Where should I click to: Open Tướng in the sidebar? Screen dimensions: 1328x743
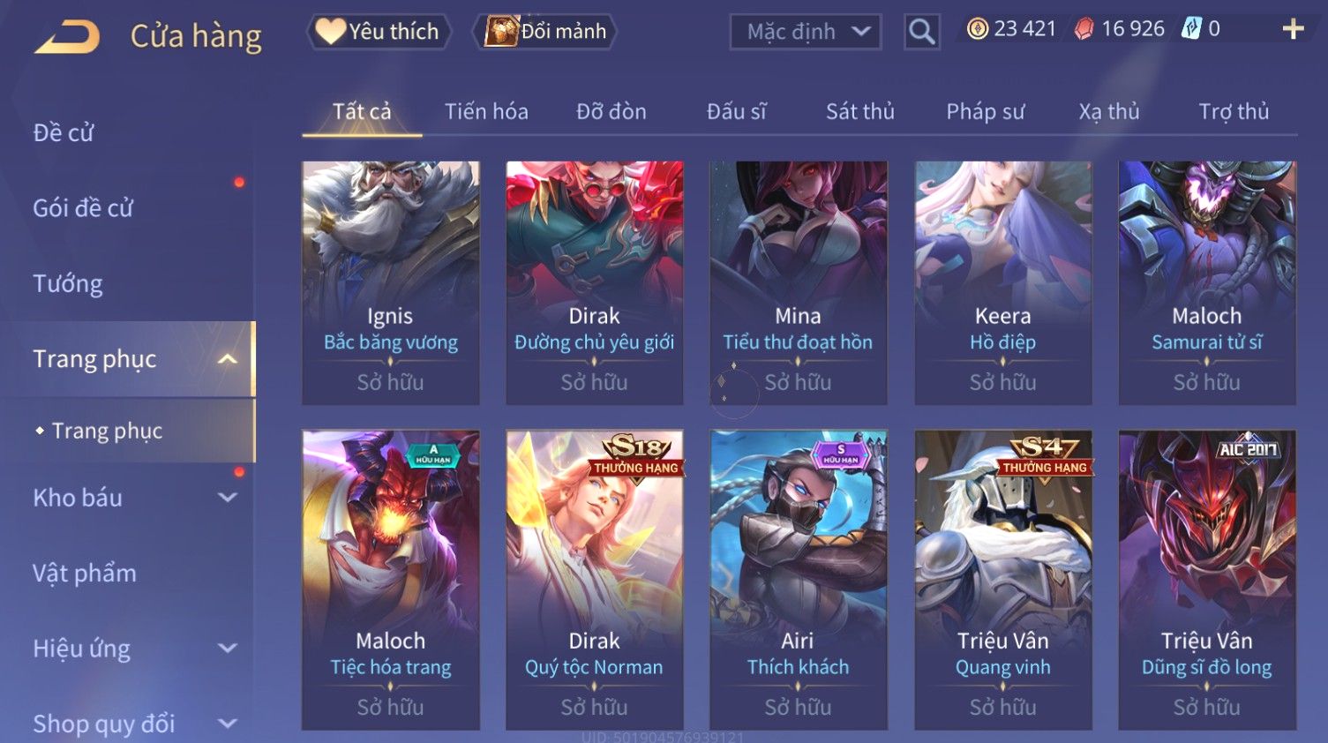(68, 284)
